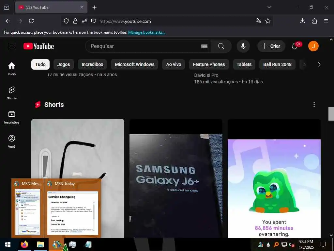The height and width of the screenshot is (251, 334).
Task: Open the extensions puzzle icon
Action: tap(314, 21)
